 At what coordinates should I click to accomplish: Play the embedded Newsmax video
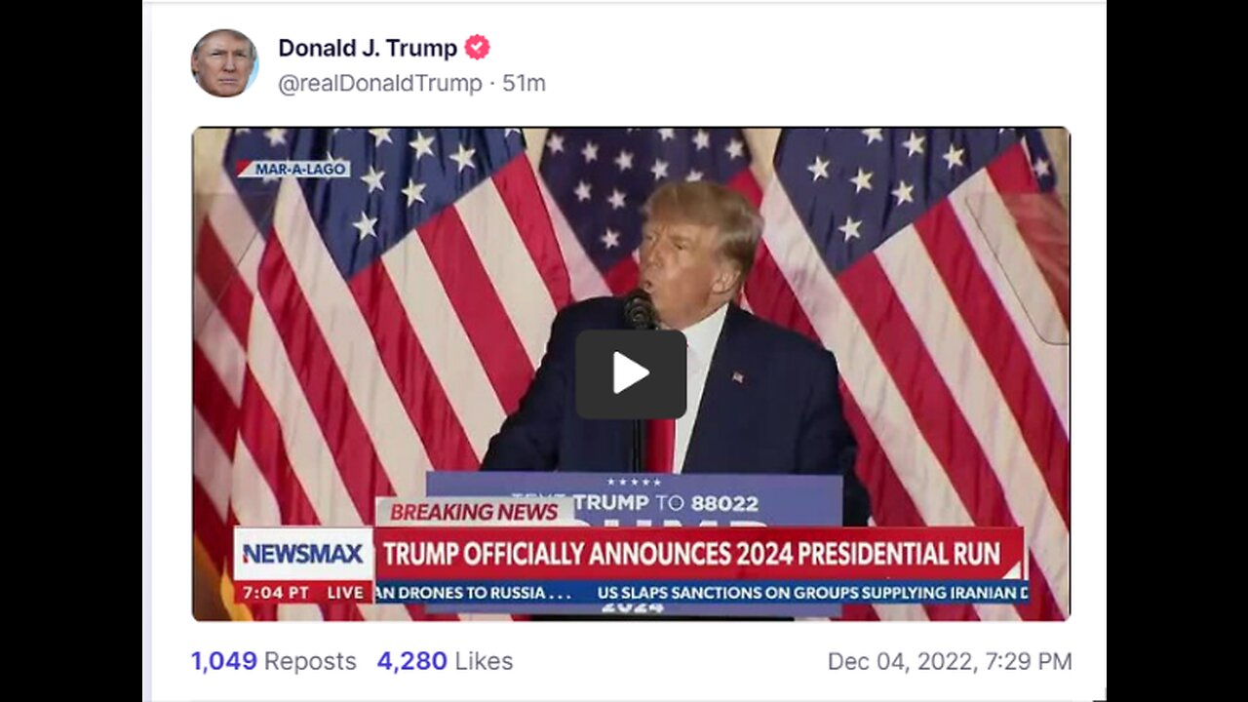coord(631,373)
